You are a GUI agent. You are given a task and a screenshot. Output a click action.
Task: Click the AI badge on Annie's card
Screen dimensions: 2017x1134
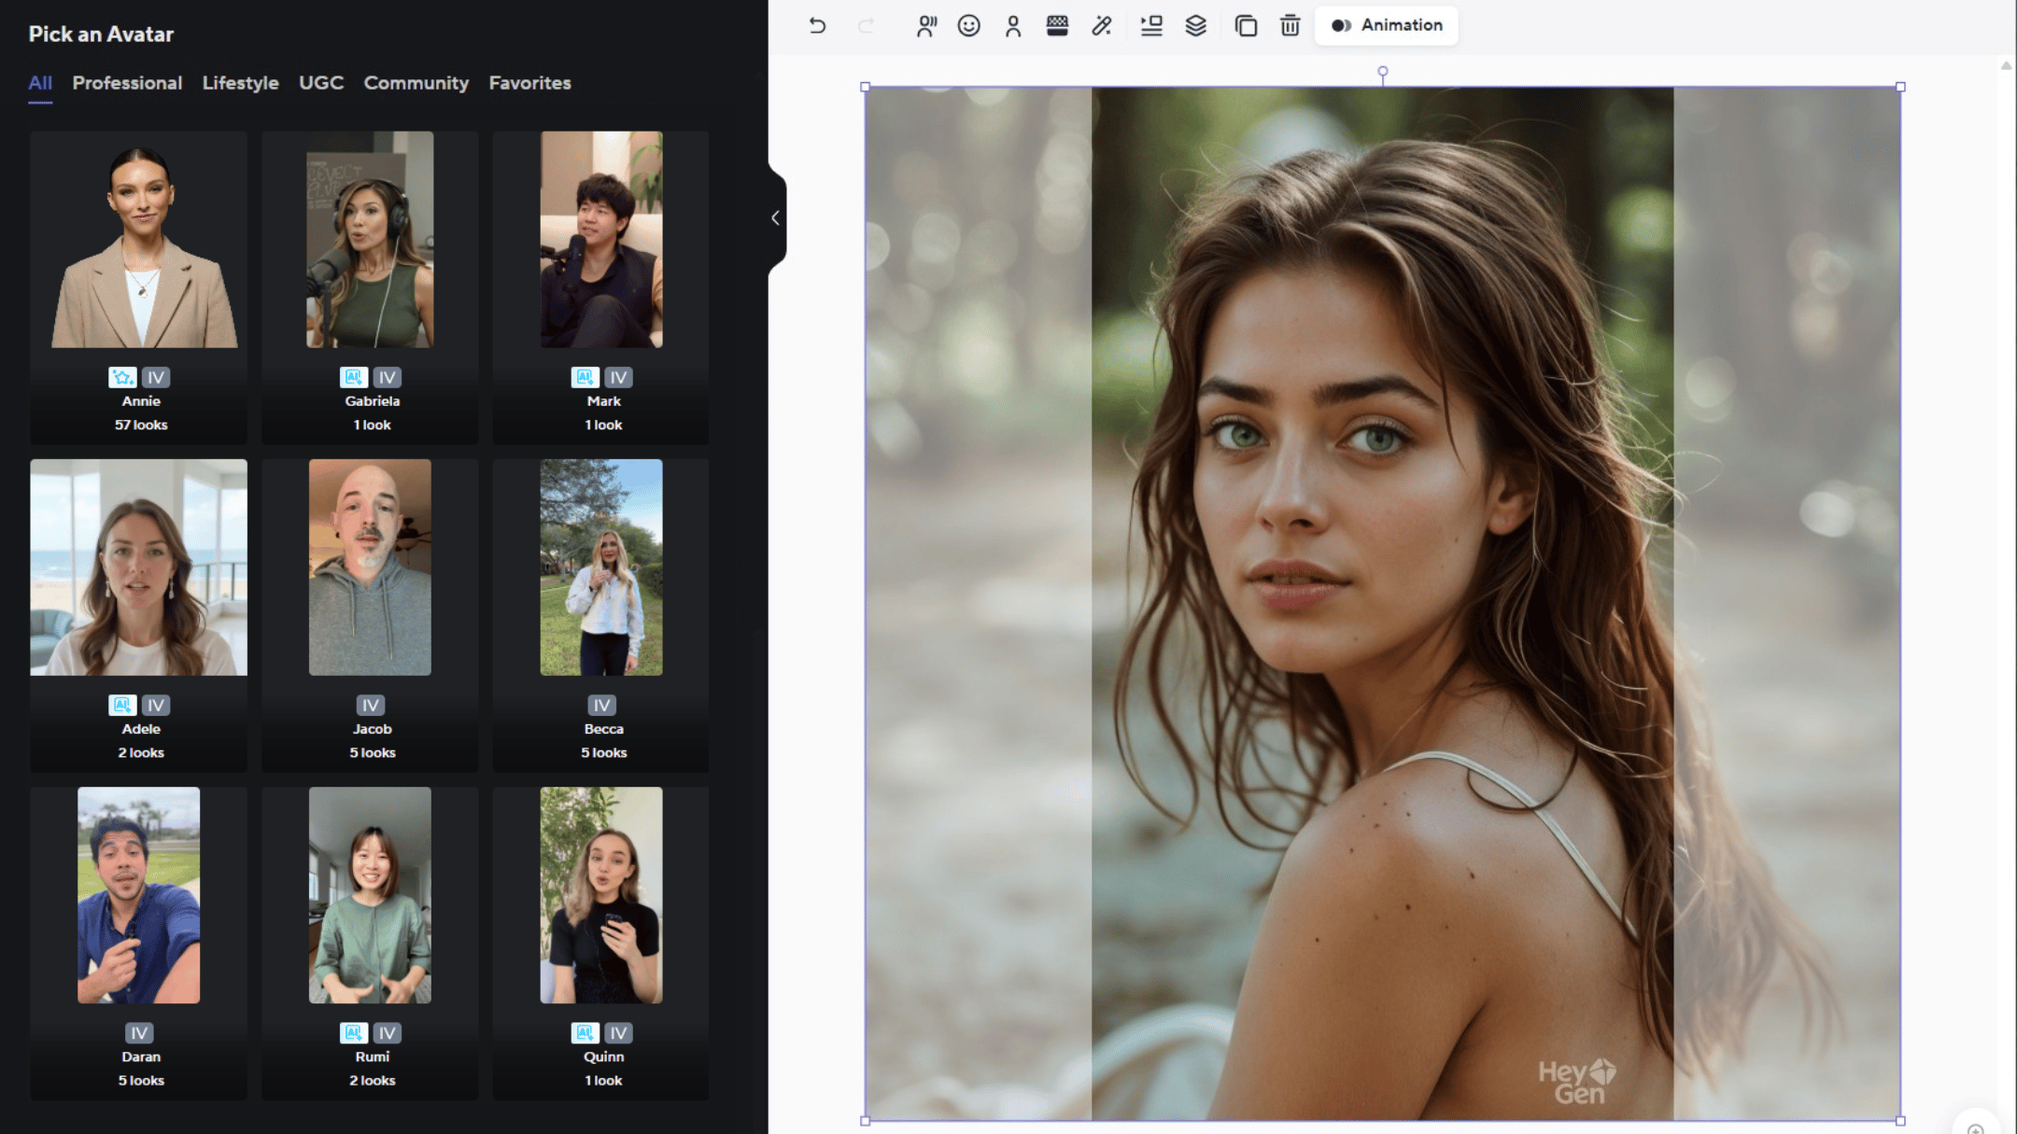(x=122, y=377)
